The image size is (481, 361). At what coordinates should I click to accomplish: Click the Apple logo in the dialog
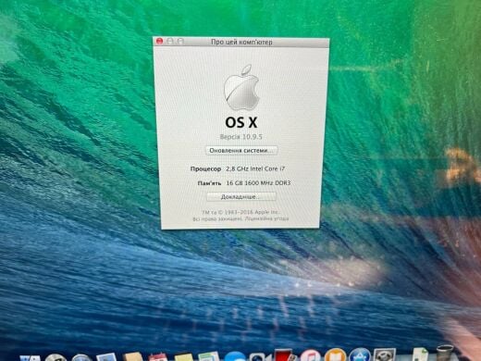click(241, 88)
